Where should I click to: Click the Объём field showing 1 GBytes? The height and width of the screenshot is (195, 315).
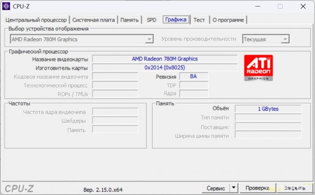268,109
